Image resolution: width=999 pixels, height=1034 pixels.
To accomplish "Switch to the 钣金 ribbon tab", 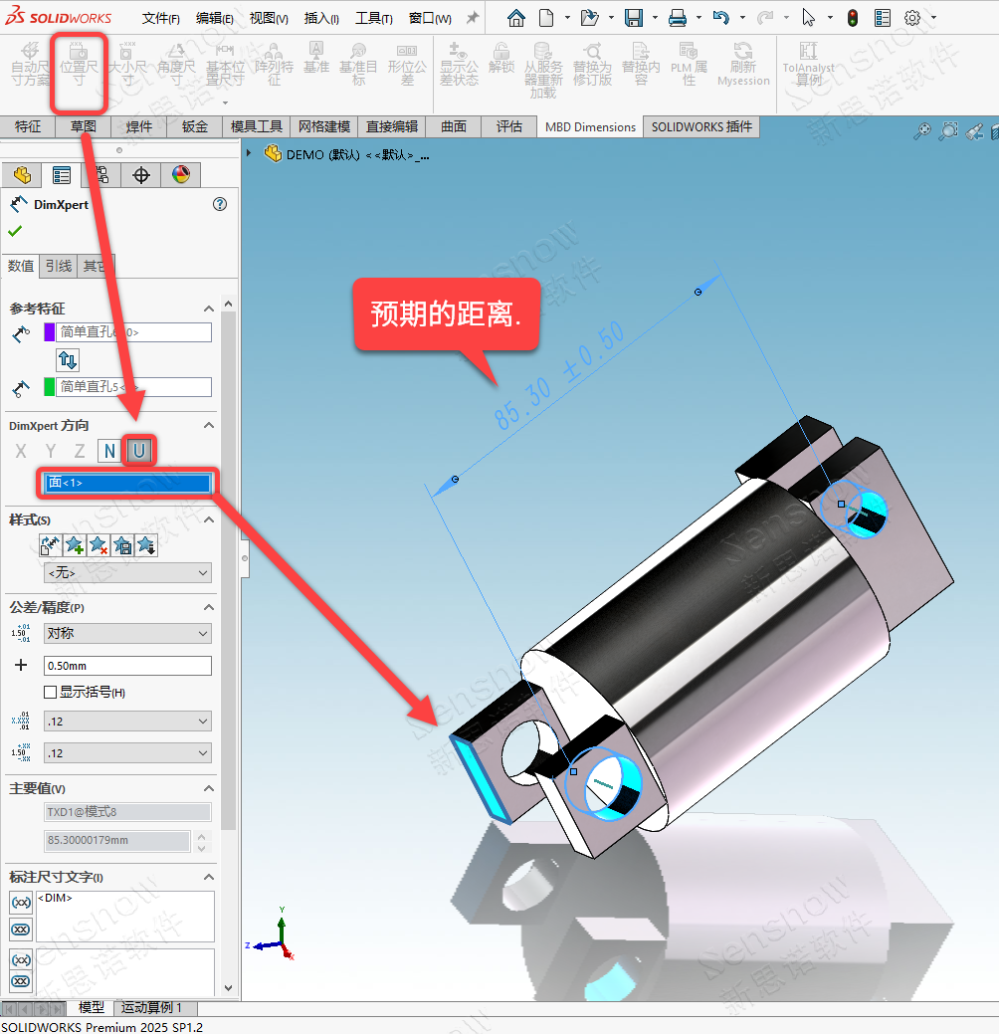I will pyautogui.click(x=195, y=126).
